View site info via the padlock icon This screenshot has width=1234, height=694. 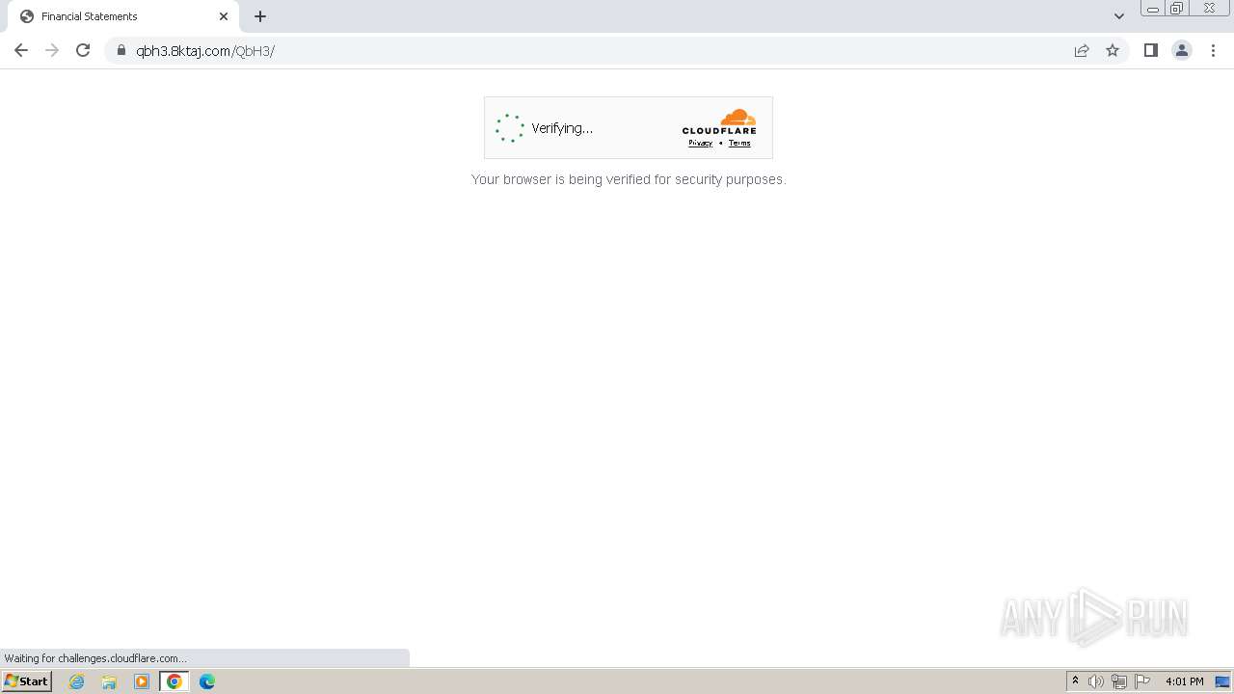pos(121,50)
